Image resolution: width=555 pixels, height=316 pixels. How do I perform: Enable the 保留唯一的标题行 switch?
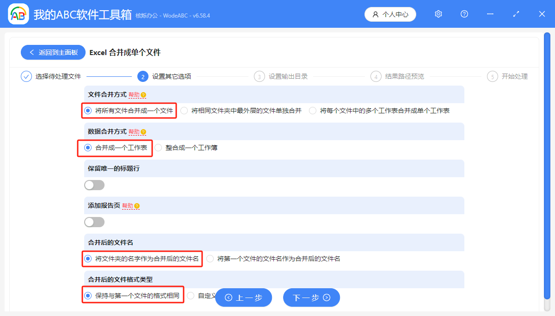click(94, 185)
